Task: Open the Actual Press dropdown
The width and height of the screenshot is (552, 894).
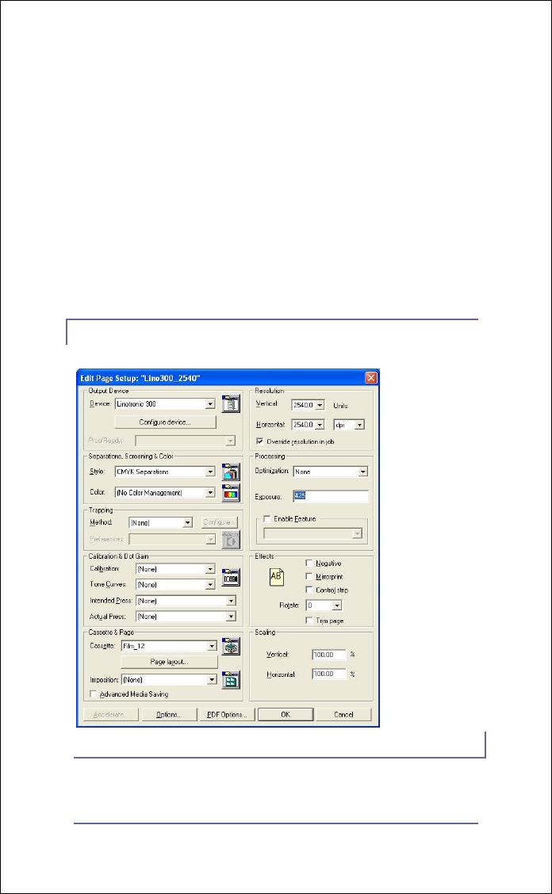Action: [186, 617]
